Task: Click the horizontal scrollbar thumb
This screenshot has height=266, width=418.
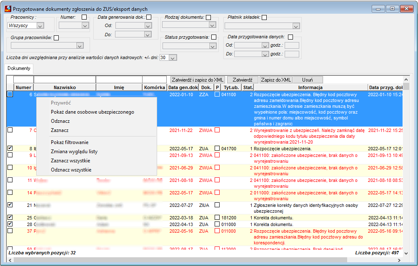Action: coord(180,260)
